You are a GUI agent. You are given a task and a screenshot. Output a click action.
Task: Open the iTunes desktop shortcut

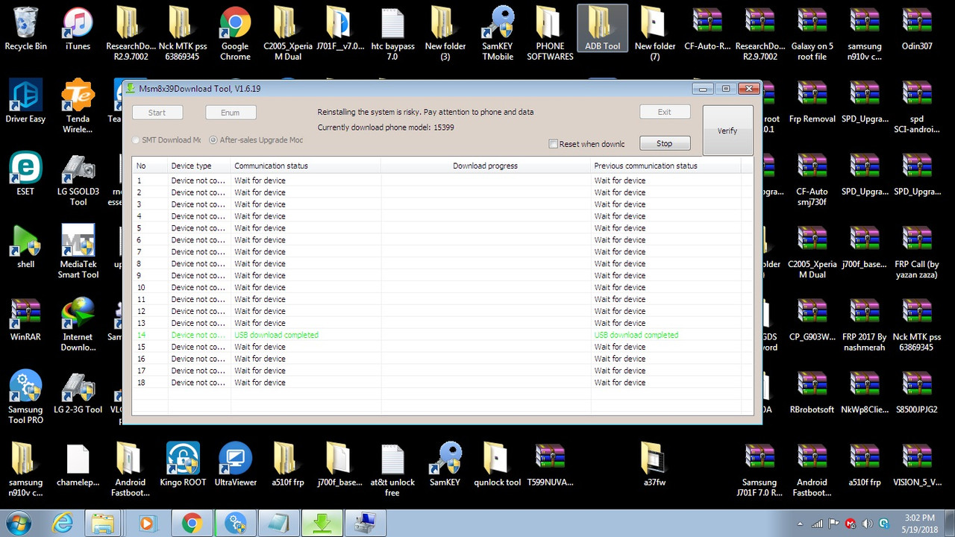point(78,29)
